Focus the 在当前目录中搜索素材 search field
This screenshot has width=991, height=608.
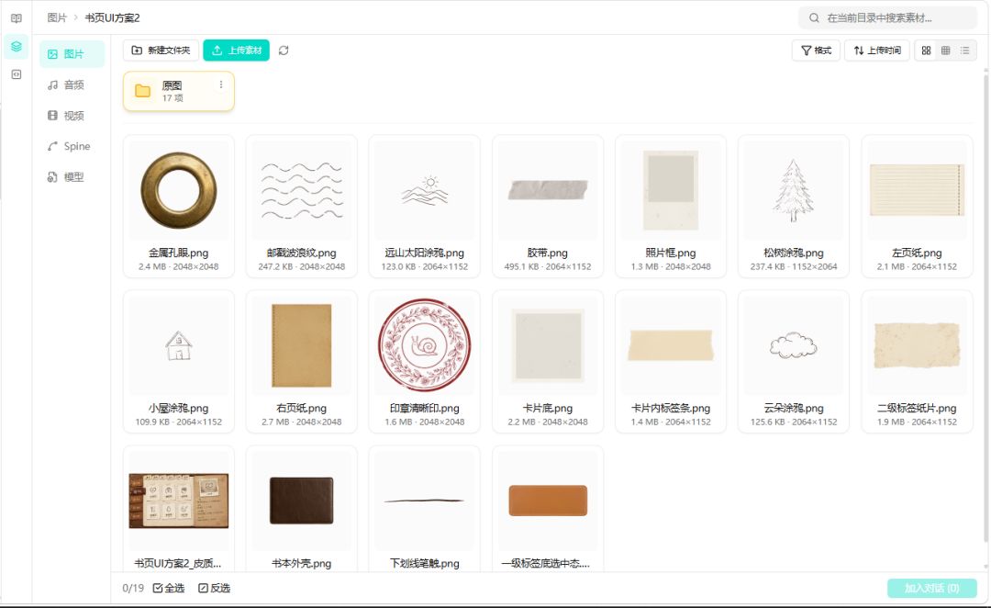click(x=888, y=17)
